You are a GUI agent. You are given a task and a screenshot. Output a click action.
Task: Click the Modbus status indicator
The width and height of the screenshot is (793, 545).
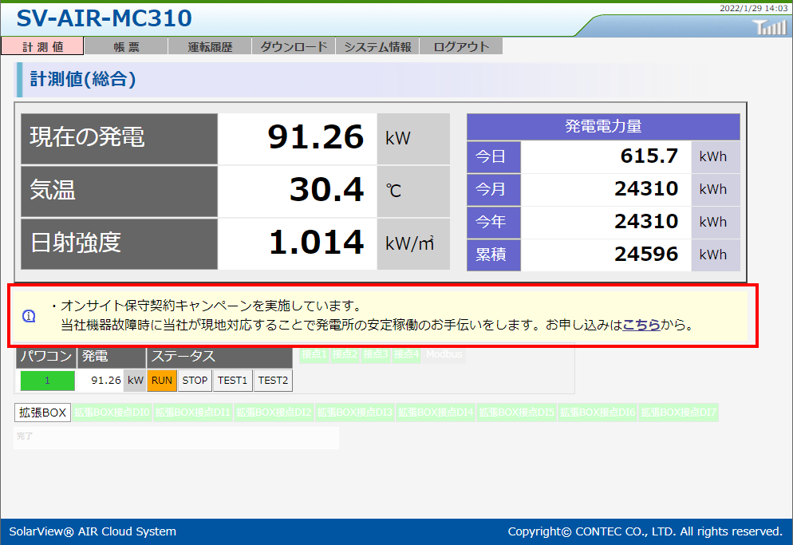point(444,354)
